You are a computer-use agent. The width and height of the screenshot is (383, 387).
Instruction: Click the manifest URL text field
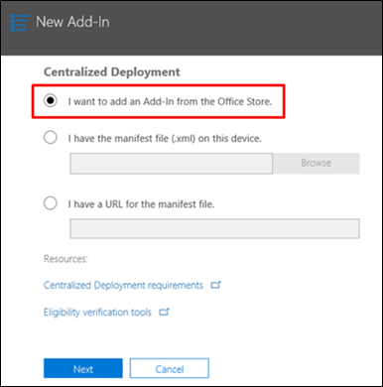(x=214, y=228)
